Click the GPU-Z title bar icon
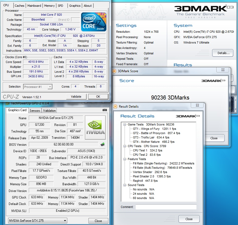 [x=7, y=103]
